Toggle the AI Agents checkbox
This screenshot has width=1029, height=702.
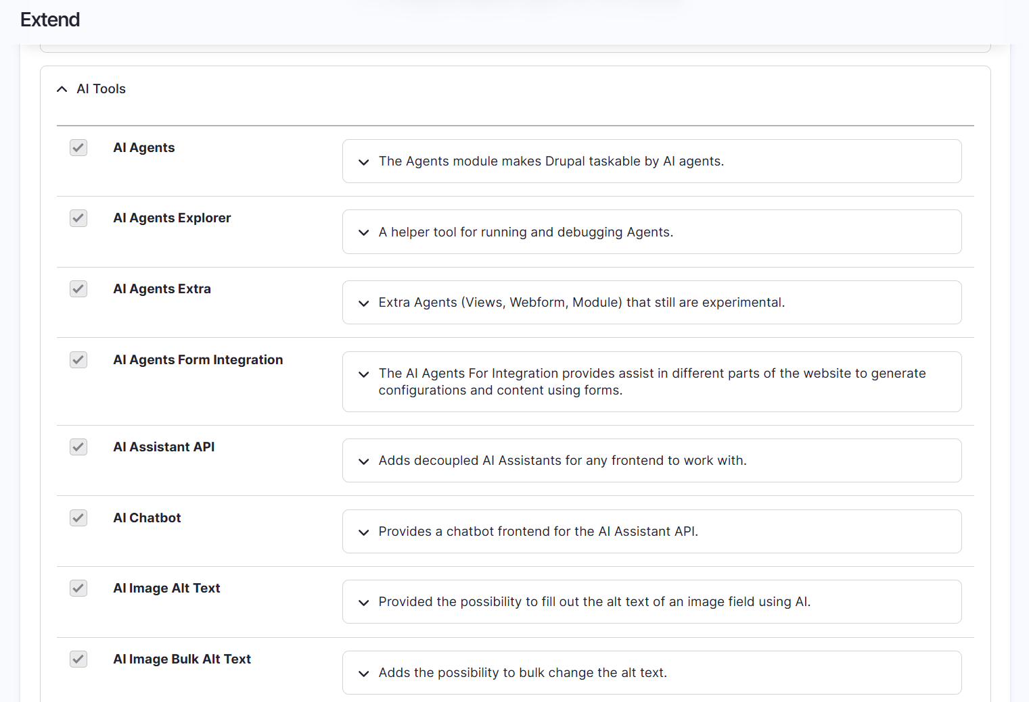(78, 147)
